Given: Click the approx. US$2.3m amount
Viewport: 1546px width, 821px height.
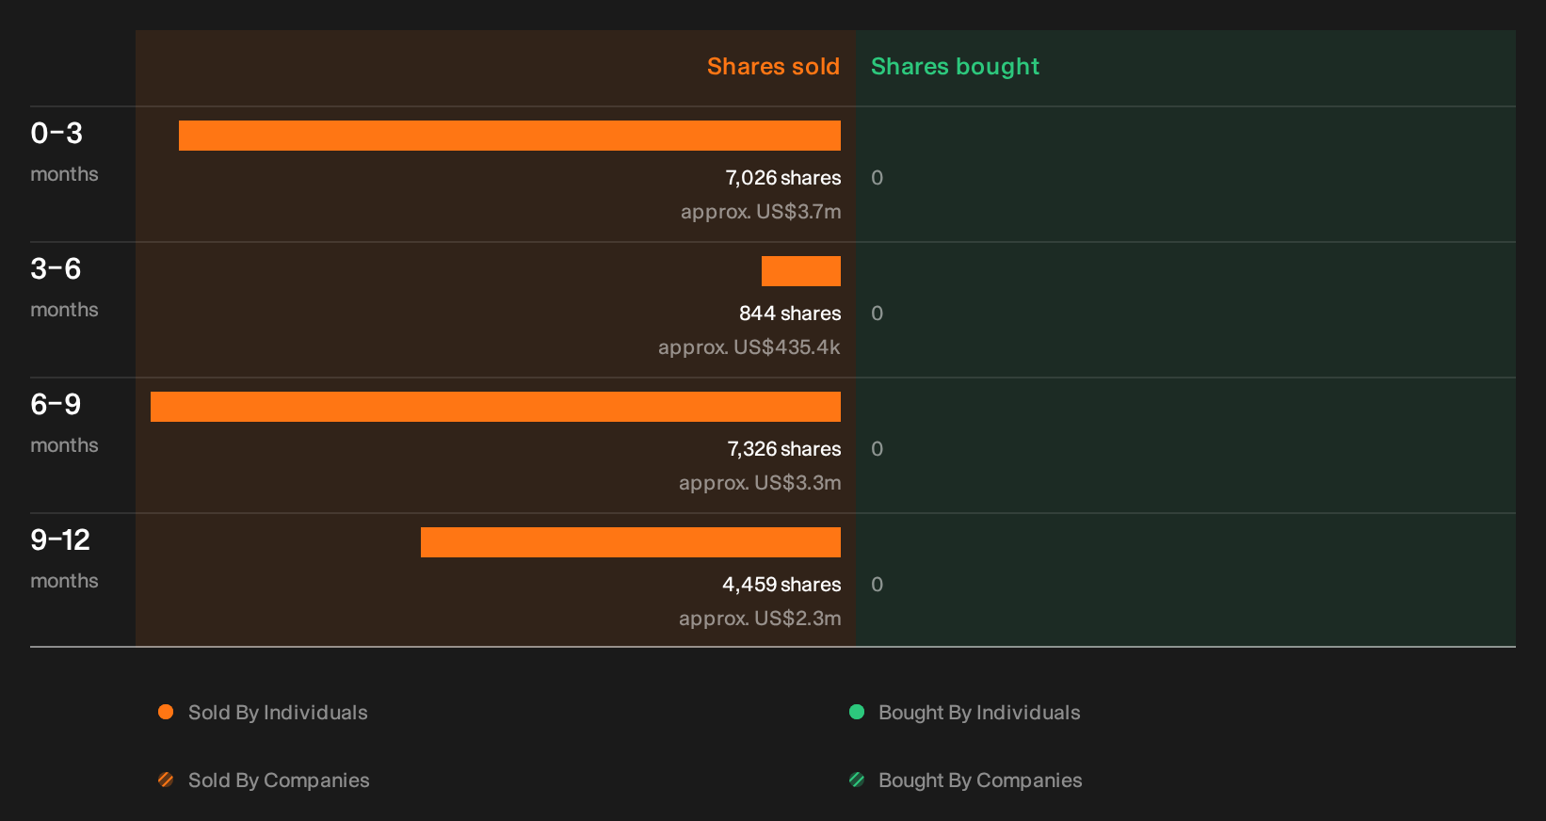Looking at the screenshot, I should pyautogui.click(x=760, y=619).
